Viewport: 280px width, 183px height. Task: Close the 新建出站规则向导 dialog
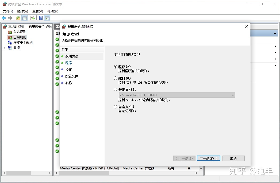tap(246, 27)
